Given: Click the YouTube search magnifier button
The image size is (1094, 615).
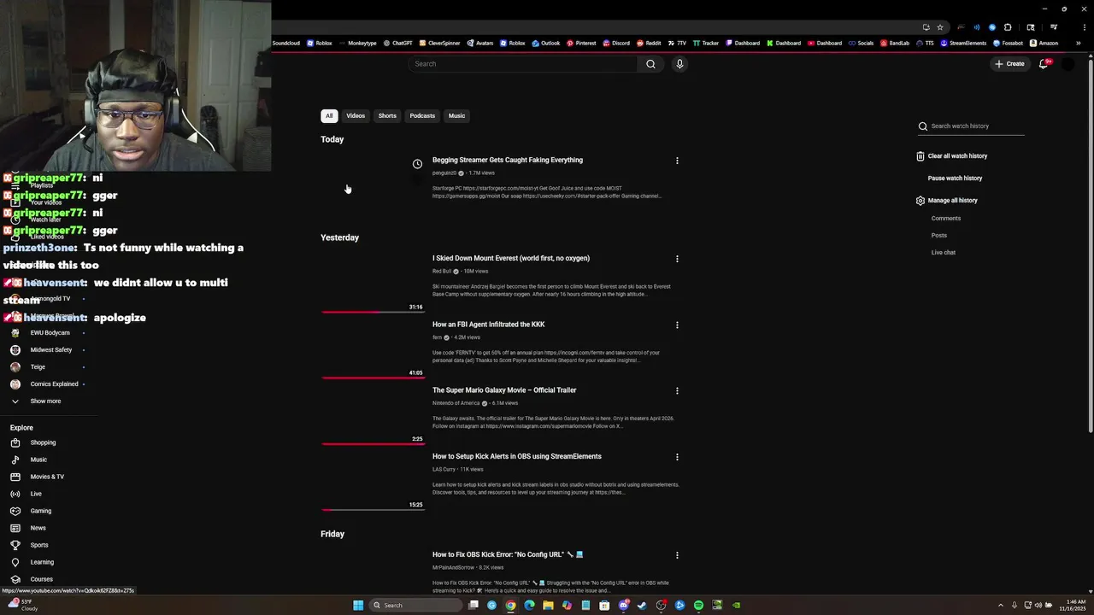Looking at the screenshot, I should 650,64.
